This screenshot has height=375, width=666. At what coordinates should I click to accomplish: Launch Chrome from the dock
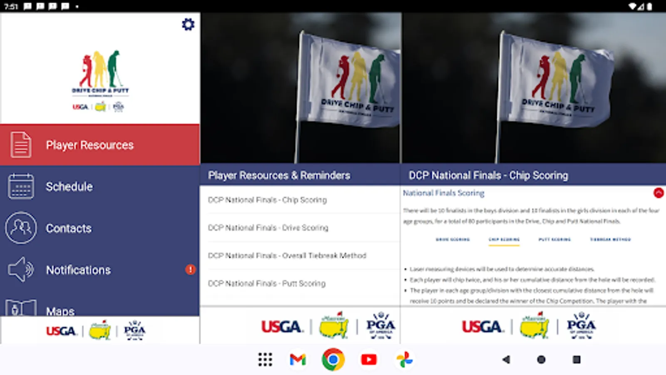pyautogui.click(x=333, y=359)
